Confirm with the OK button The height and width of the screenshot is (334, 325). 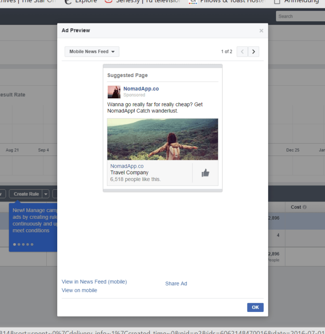coord(255,307)
